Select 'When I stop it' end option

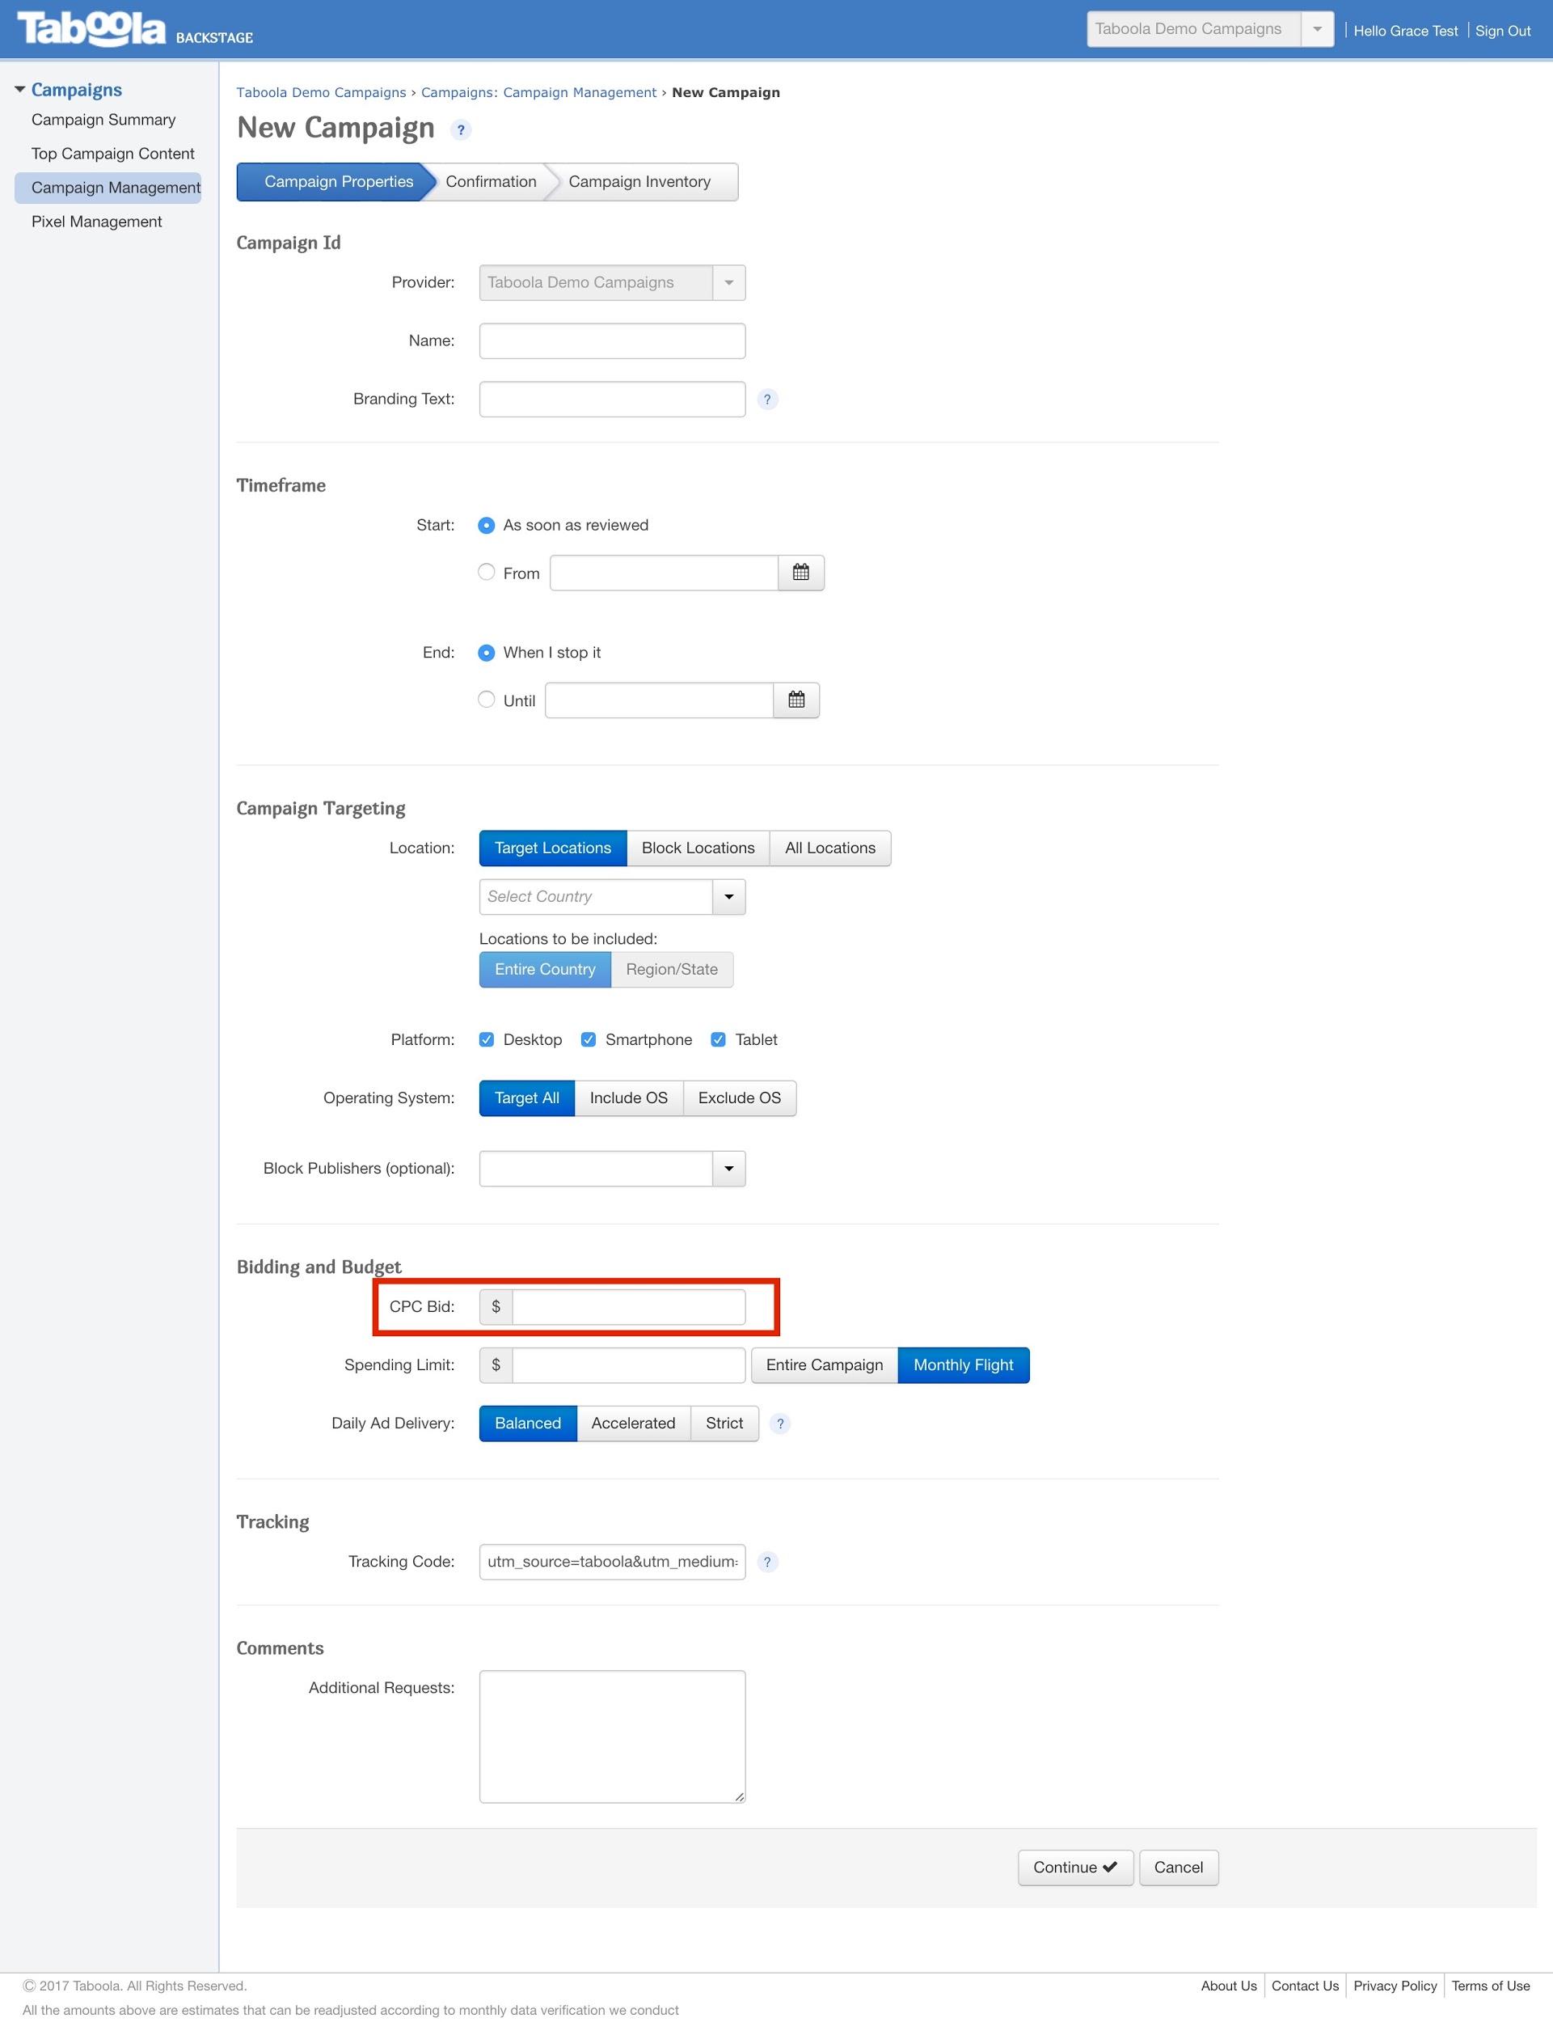point(486,653)
